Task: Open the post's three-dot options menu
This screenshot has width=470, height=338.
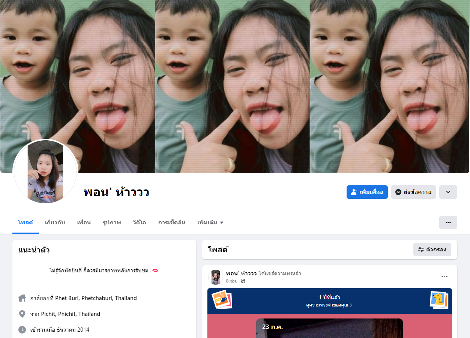Action: click(x=444, y=277)
